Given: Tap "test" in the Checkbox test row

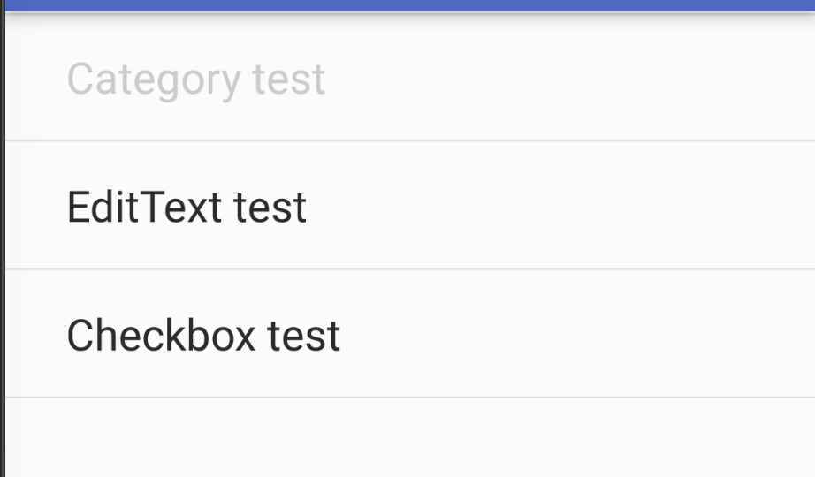Looking at the screenshot, I should 303,337.
